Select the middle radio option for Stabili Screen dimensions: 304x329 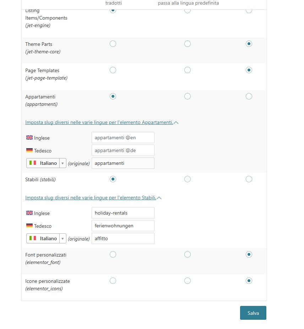point(188,179)
